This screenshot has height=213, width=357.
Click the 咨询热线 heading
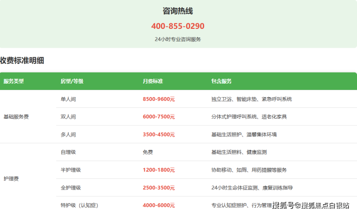(x=178, y=11)
